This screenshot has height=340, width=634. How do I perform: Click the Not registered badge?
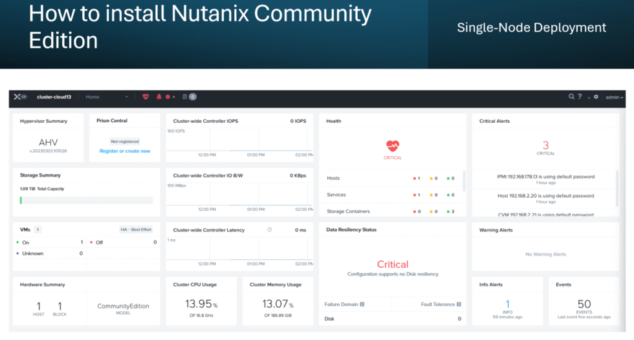pyautogui.click(x=124, y=142)
